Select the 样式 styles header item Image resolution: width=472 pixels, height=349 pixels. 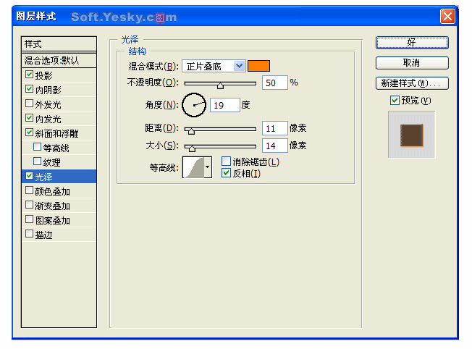[59, 44]
